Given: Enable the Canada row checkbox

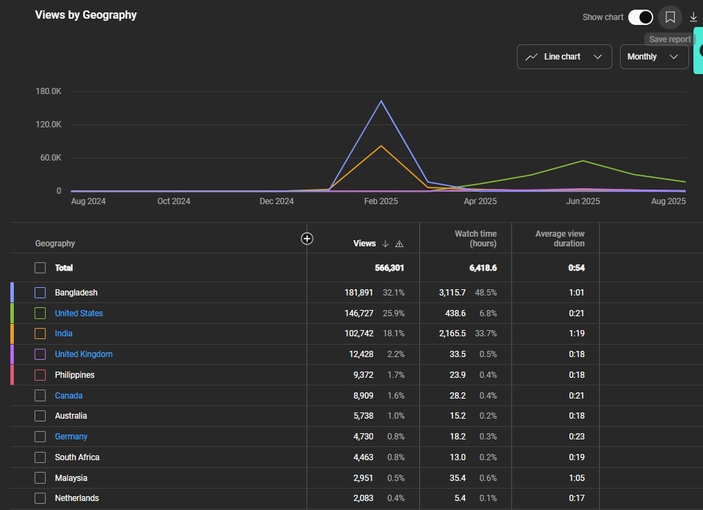Looking at the screenshot, I should click(40, 396).
